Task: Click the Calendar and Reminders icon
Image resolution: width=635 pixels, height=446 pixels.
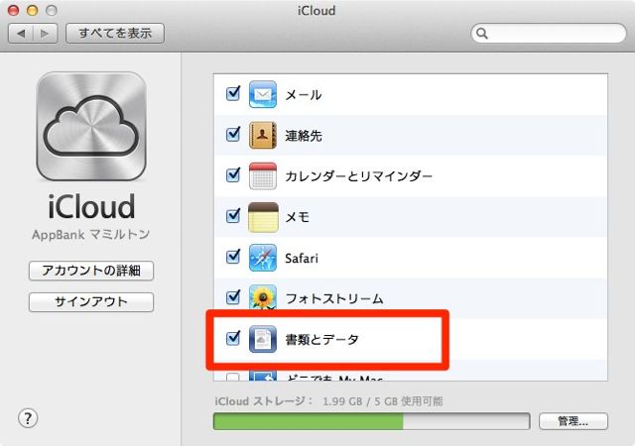Action: pyautogui.click(x=263, y=176)
